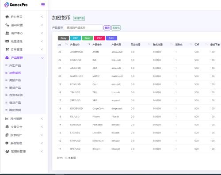Screen dimensions: 221x175
Task: Sort by the 杠杆 column arrows
Action: 206,44
